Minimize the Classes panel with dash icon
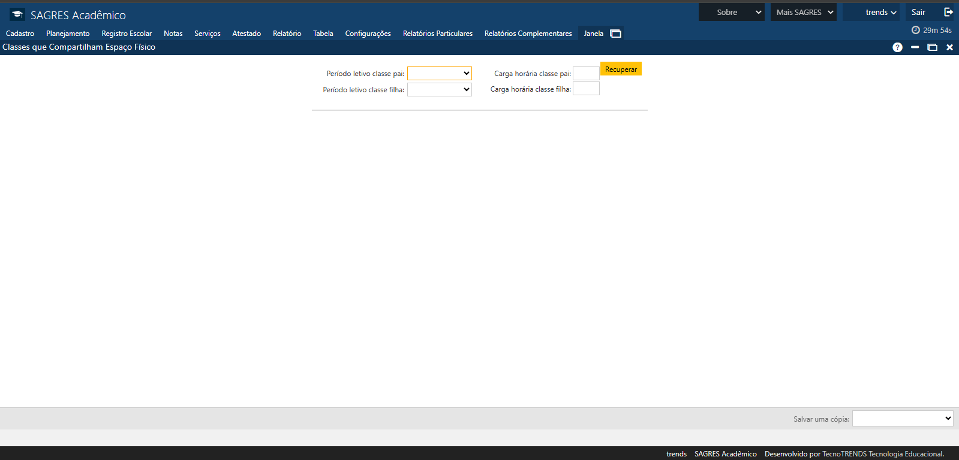The height and width of the screenshot is (460, 959). [x=915, y=47]
